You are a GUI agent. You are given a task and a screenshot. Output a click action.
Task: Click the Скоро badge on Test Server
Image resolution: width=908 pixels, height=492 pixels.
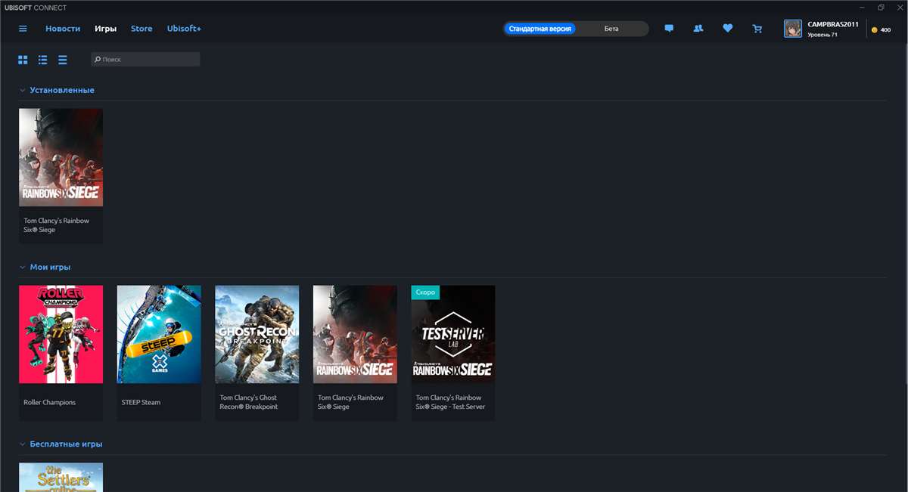click(425, 292)
